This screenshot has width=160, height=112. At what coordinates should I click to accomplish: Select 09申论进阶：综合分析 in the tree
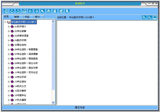coord(26,63)
